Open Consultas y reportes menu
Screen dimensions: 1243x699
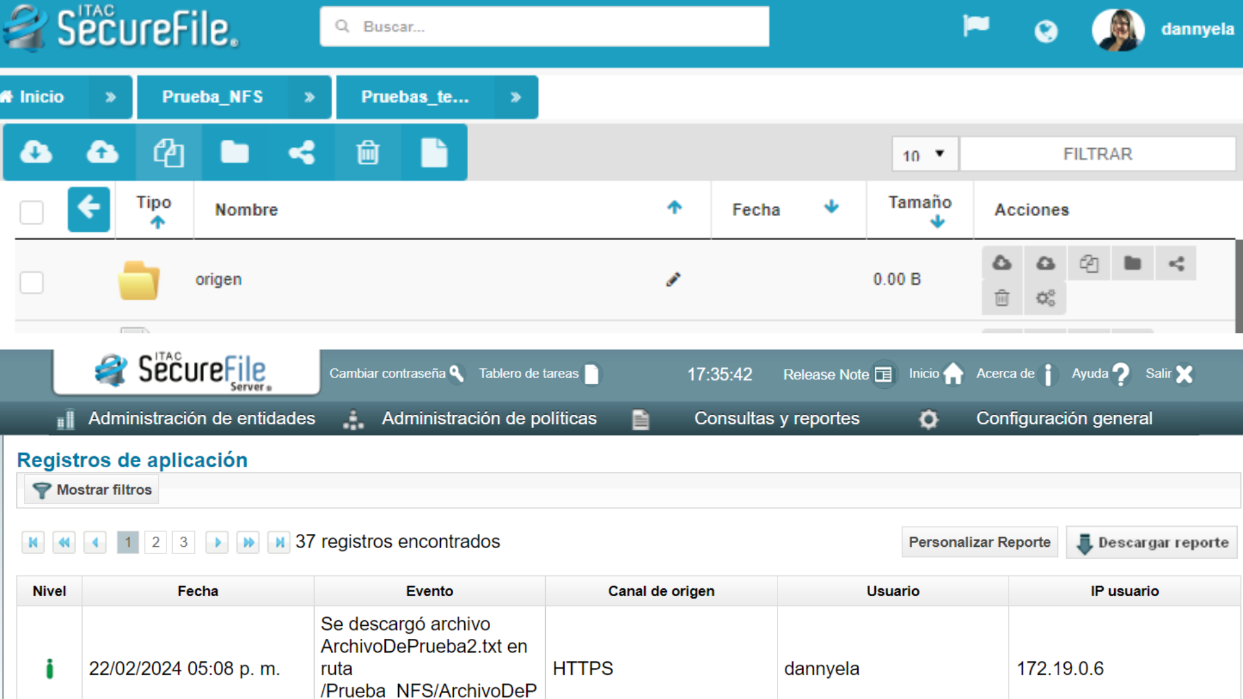776,419
